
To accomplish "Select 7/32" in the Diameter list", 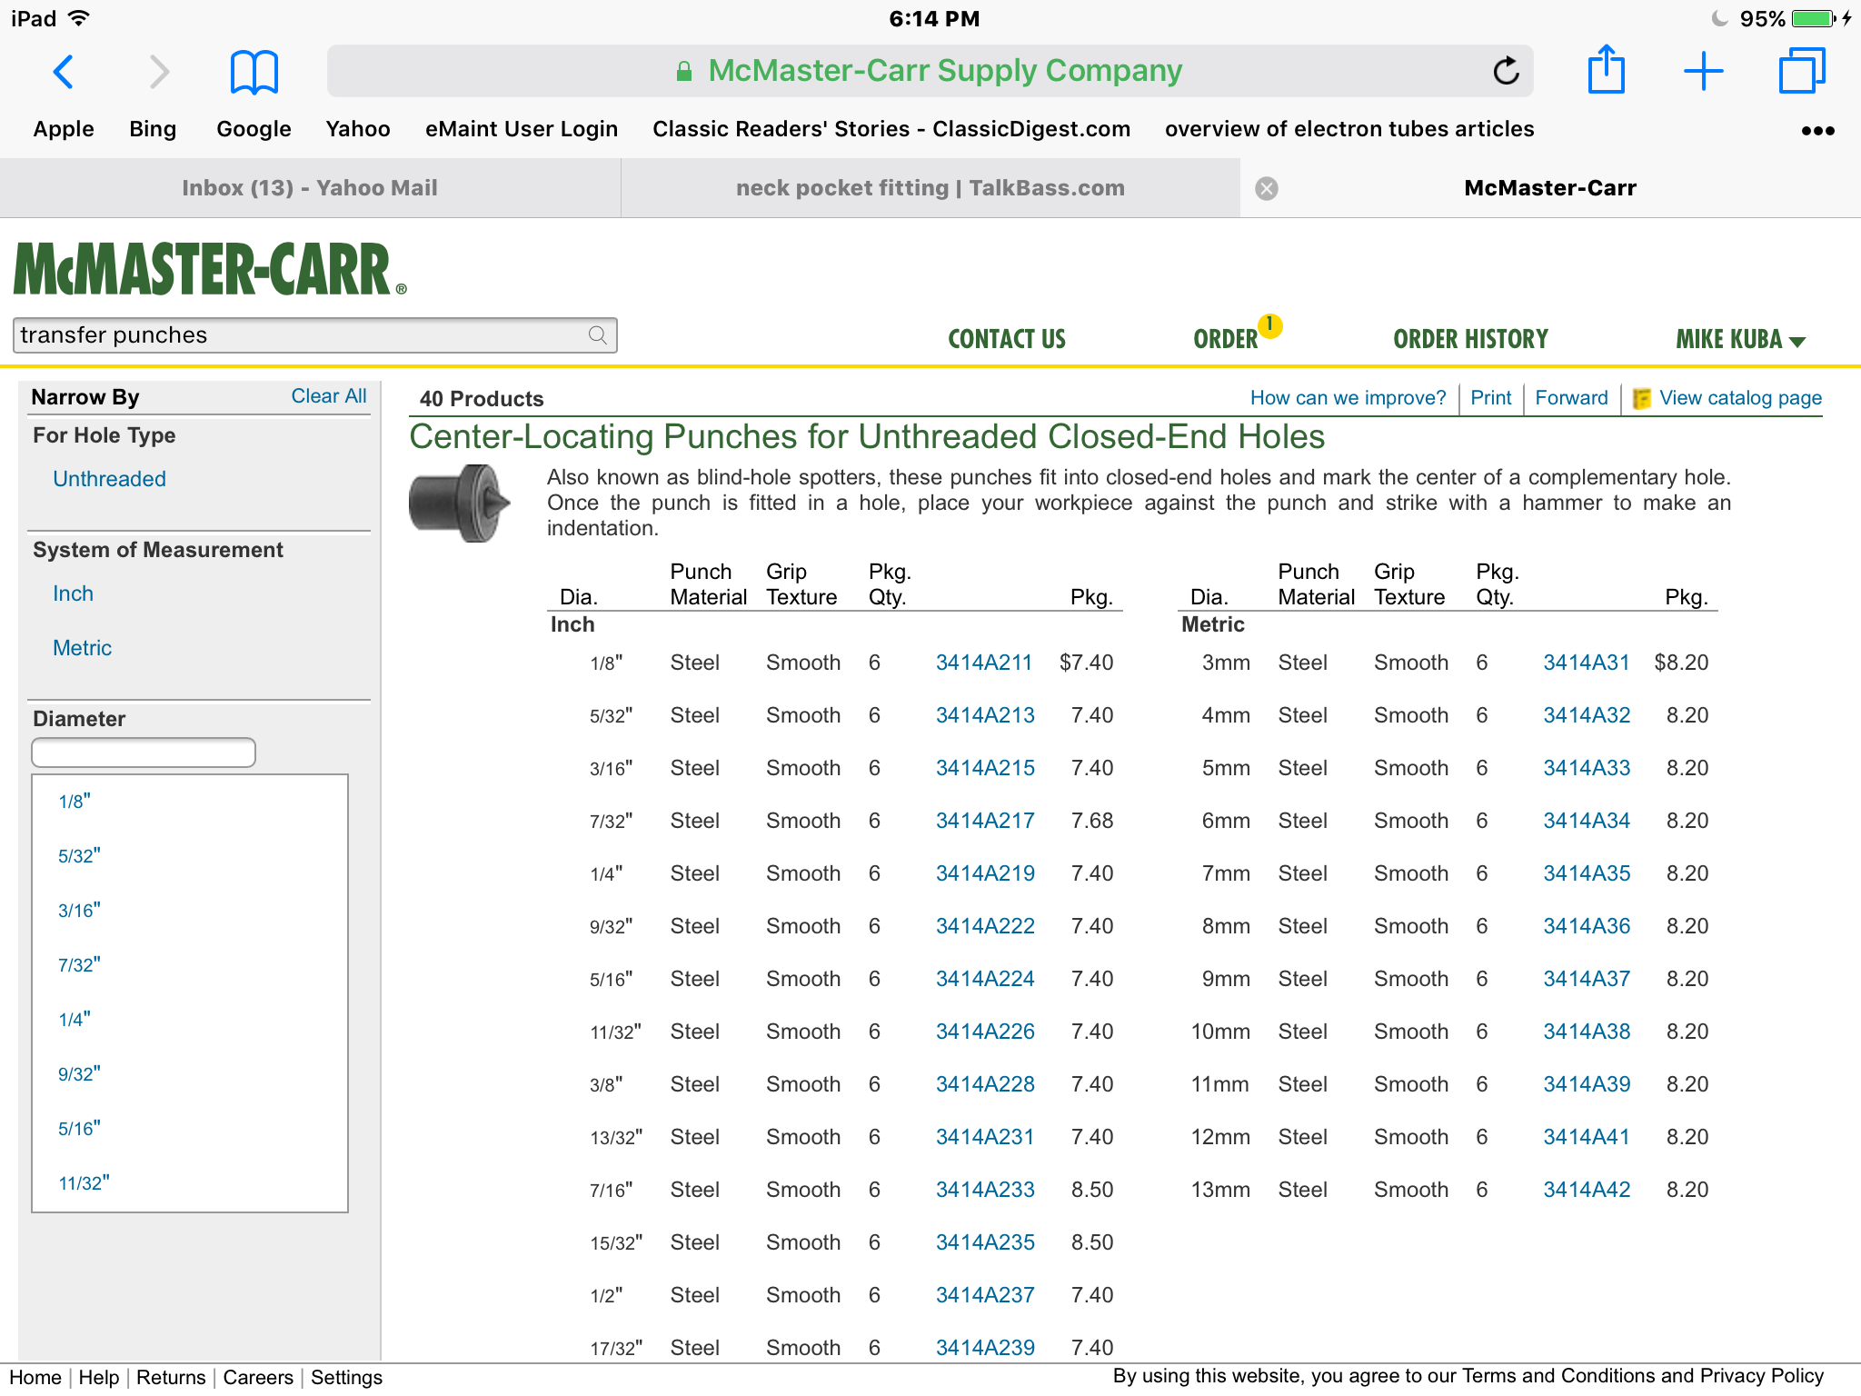I will [79, 965].
